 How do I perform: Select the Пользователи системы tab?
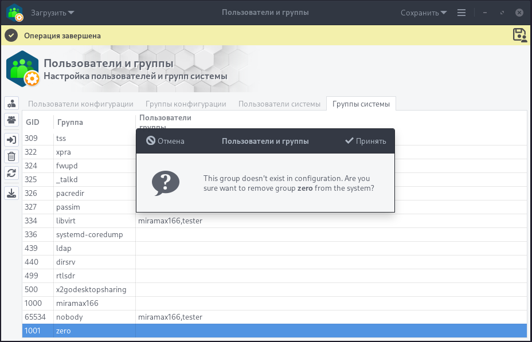pyautogui.click(x=279, y=104)
